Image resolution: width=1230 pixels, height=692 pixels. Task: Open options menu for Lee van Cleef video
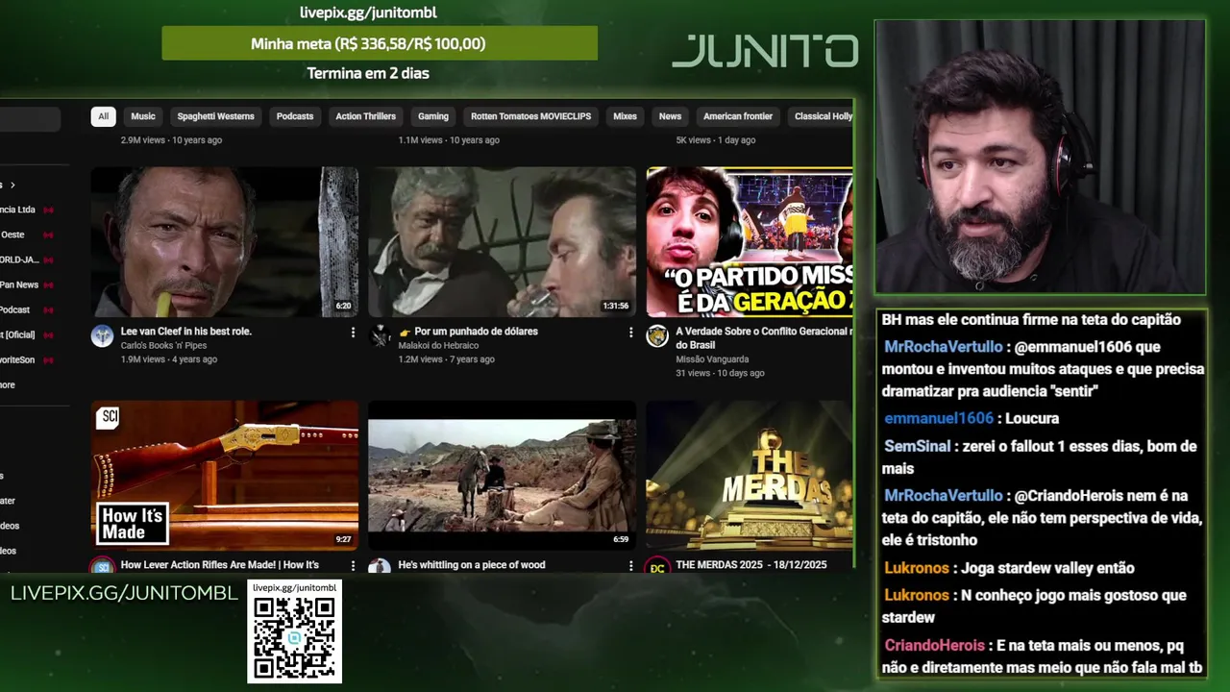353,333
